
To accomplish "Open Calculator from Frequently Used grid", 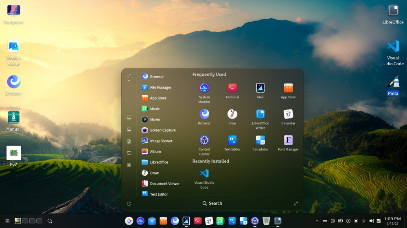I will (260, 143).
